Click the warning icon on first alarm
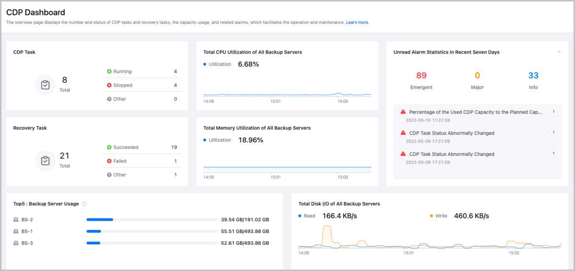 403,112
